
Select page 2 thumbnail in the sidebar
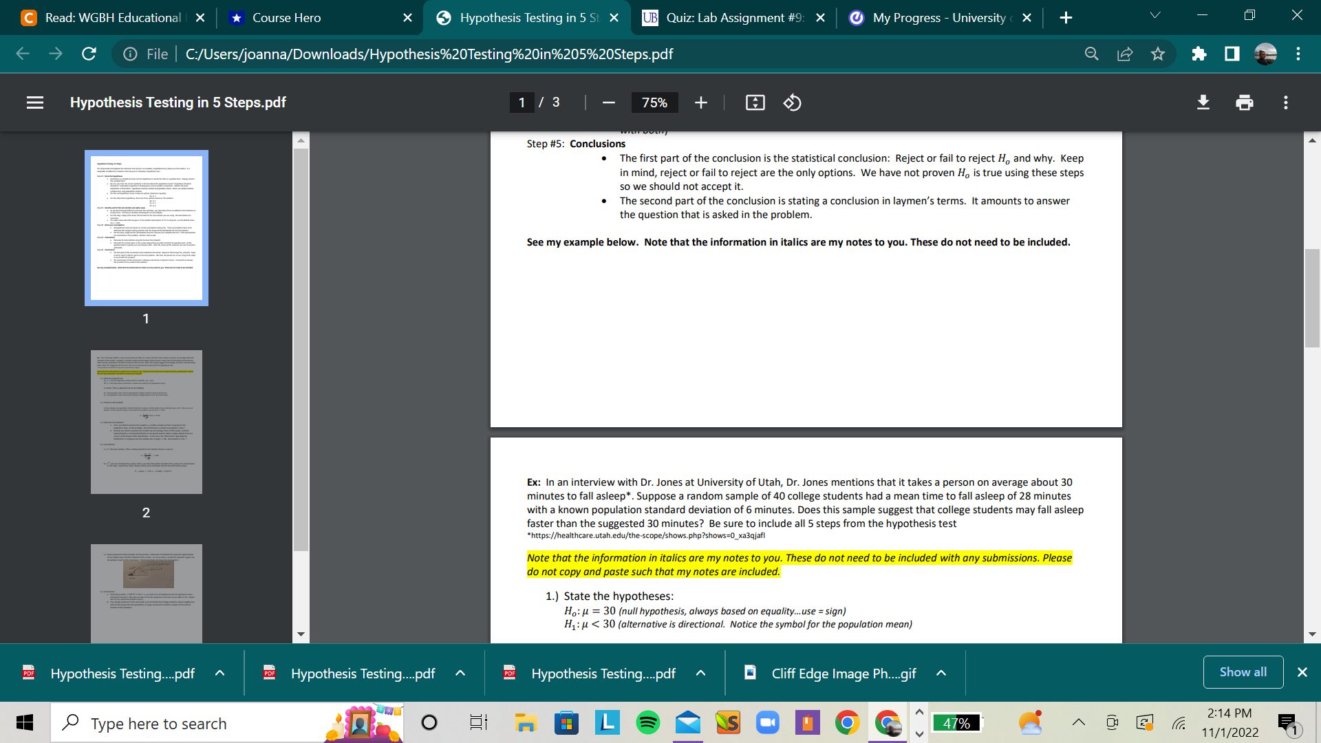pyautogui.click(x=146, y=422)
